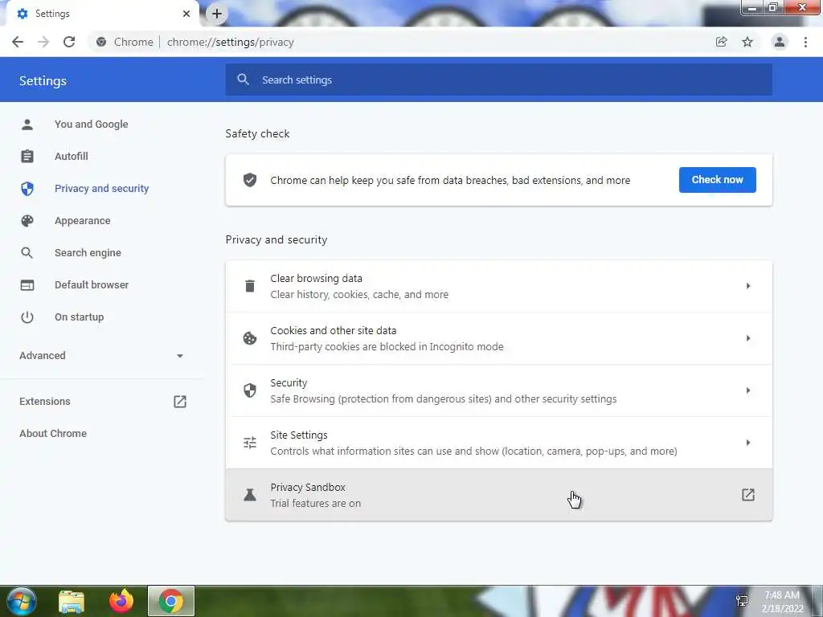
Task: Open On startup settings
Action: click(80, 317)
